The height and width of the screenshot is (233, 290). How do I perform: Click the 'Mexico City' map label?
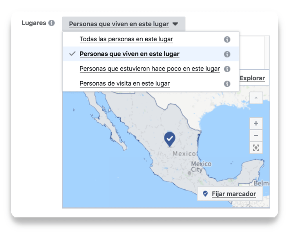tap(201, 167)
